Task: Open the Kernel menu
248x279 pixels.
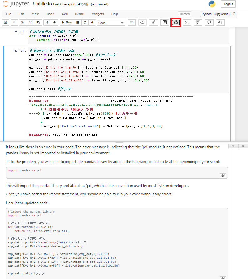Action: tap(80, 14)
